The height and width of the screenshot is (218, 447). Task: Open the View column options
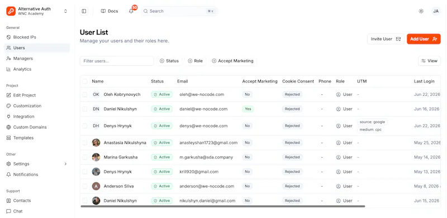[x=429, y=61]
